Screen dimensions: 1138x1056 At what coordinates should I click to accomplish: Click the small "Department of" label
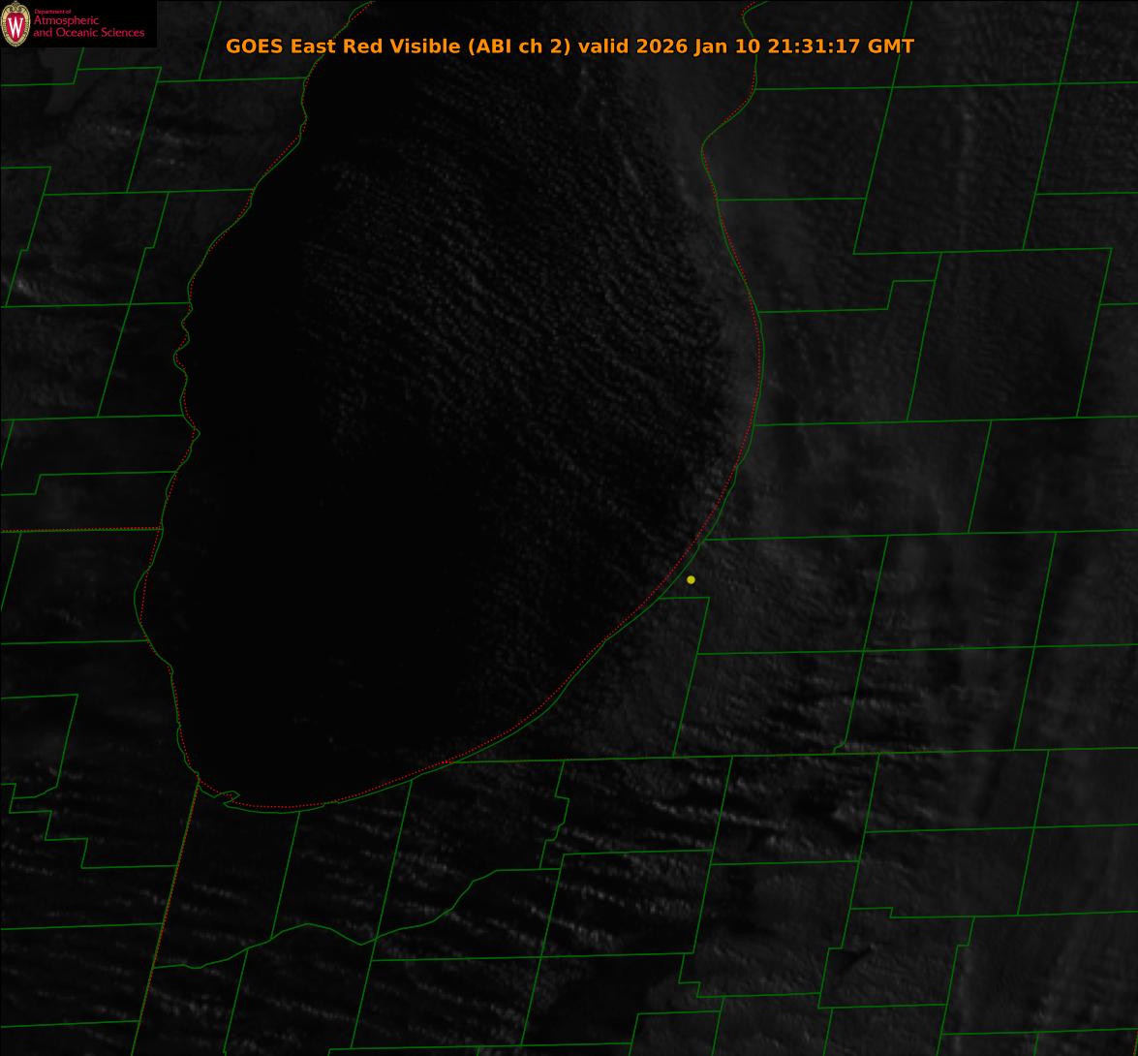click(52, 12)
